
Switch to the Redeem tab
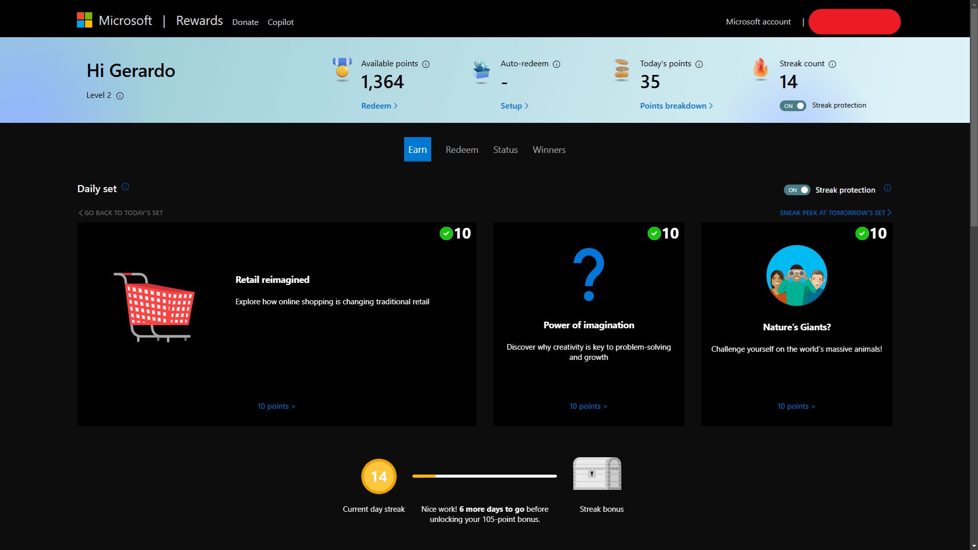(462, 150)
